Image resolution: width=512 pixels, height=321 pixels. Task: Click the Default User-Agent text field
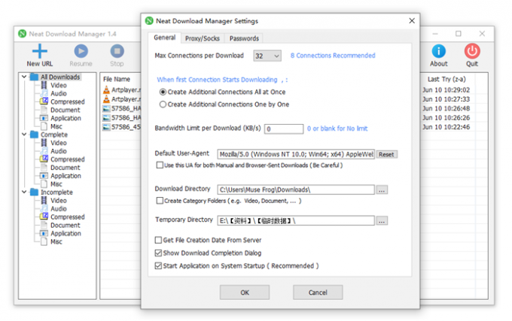[x=296, y=154]
